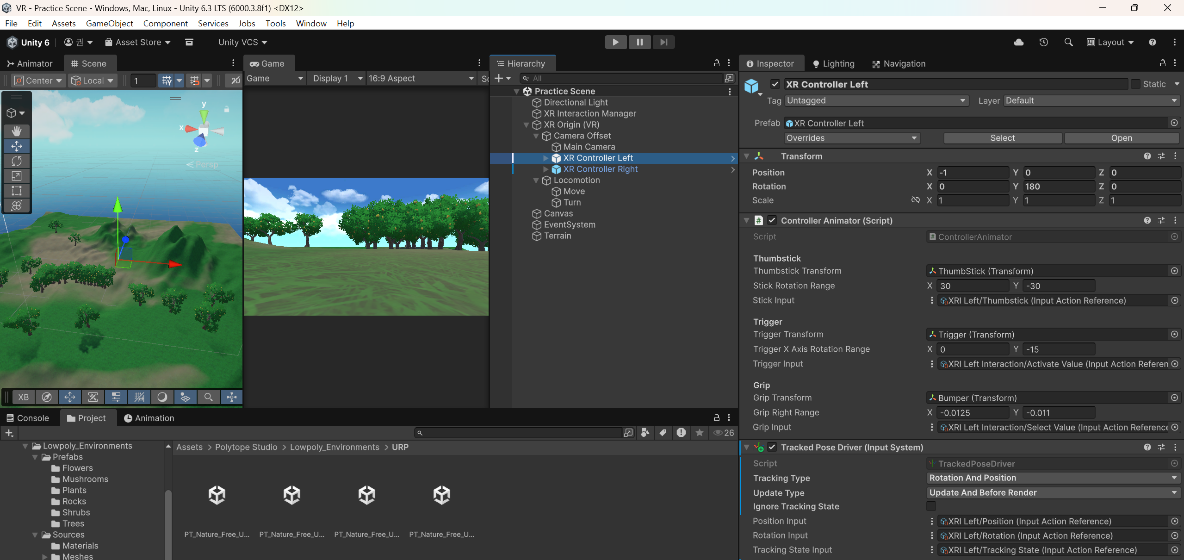Open Undo History icon in top toolbar
The height and width of the screenshot is (560, 1184).
[x=1043, y=42]
